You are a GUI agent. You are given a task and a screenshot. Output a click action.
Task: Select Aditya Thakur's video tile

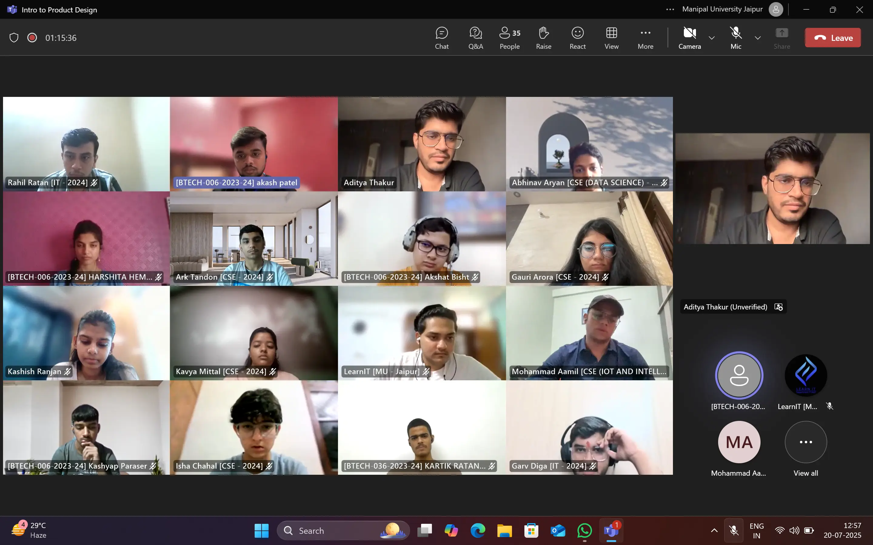coord(421,144)
